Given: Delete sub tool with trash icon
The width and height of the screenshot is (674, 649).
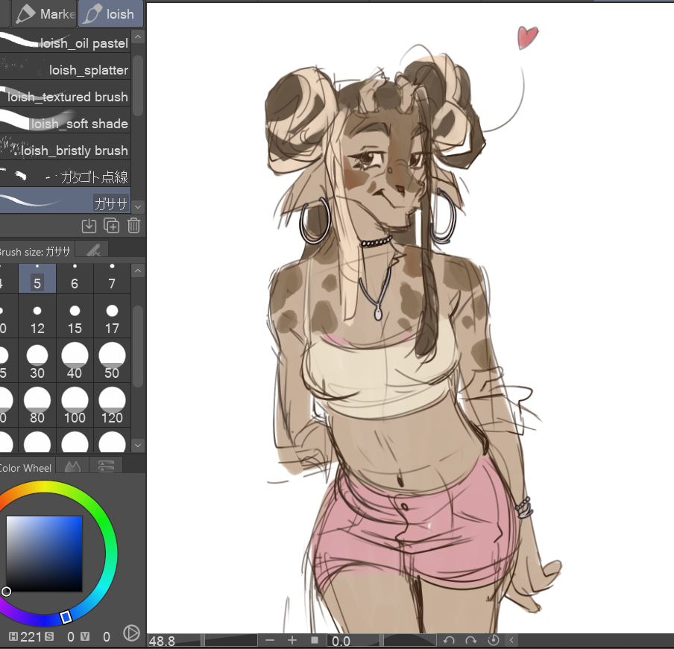Looking at the screenshot, I should coord(133,226).
